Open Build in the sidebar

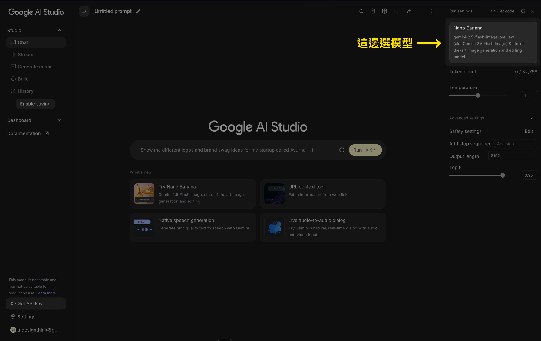click(x=36, y=79)
